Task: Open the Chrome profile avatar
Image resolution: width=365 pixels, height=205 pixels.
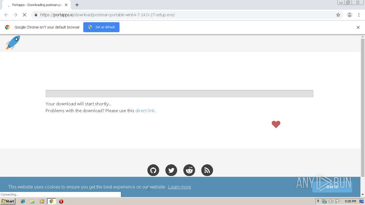Action: tap(350, 15)
